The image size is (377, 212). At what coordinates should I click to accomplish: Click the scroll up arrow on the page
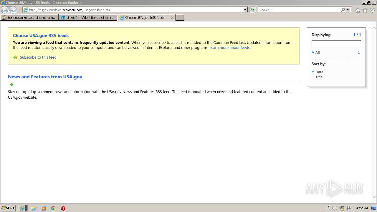coord(374,28)
